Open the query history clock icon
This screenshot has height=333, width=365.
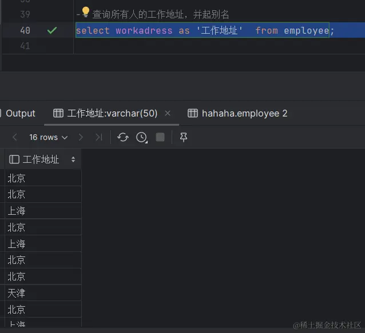[141, 137]
